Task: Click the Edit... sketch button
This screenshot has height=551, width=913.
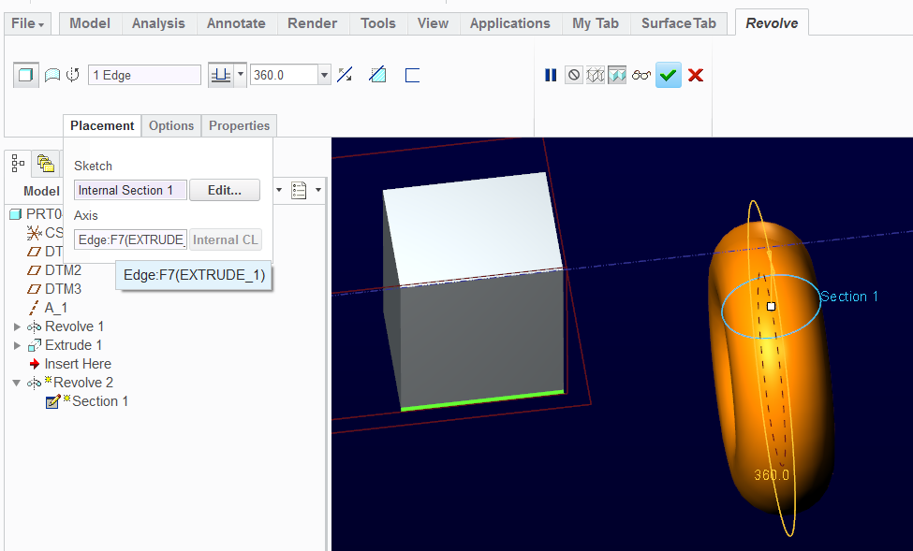Action: point(225,190)
